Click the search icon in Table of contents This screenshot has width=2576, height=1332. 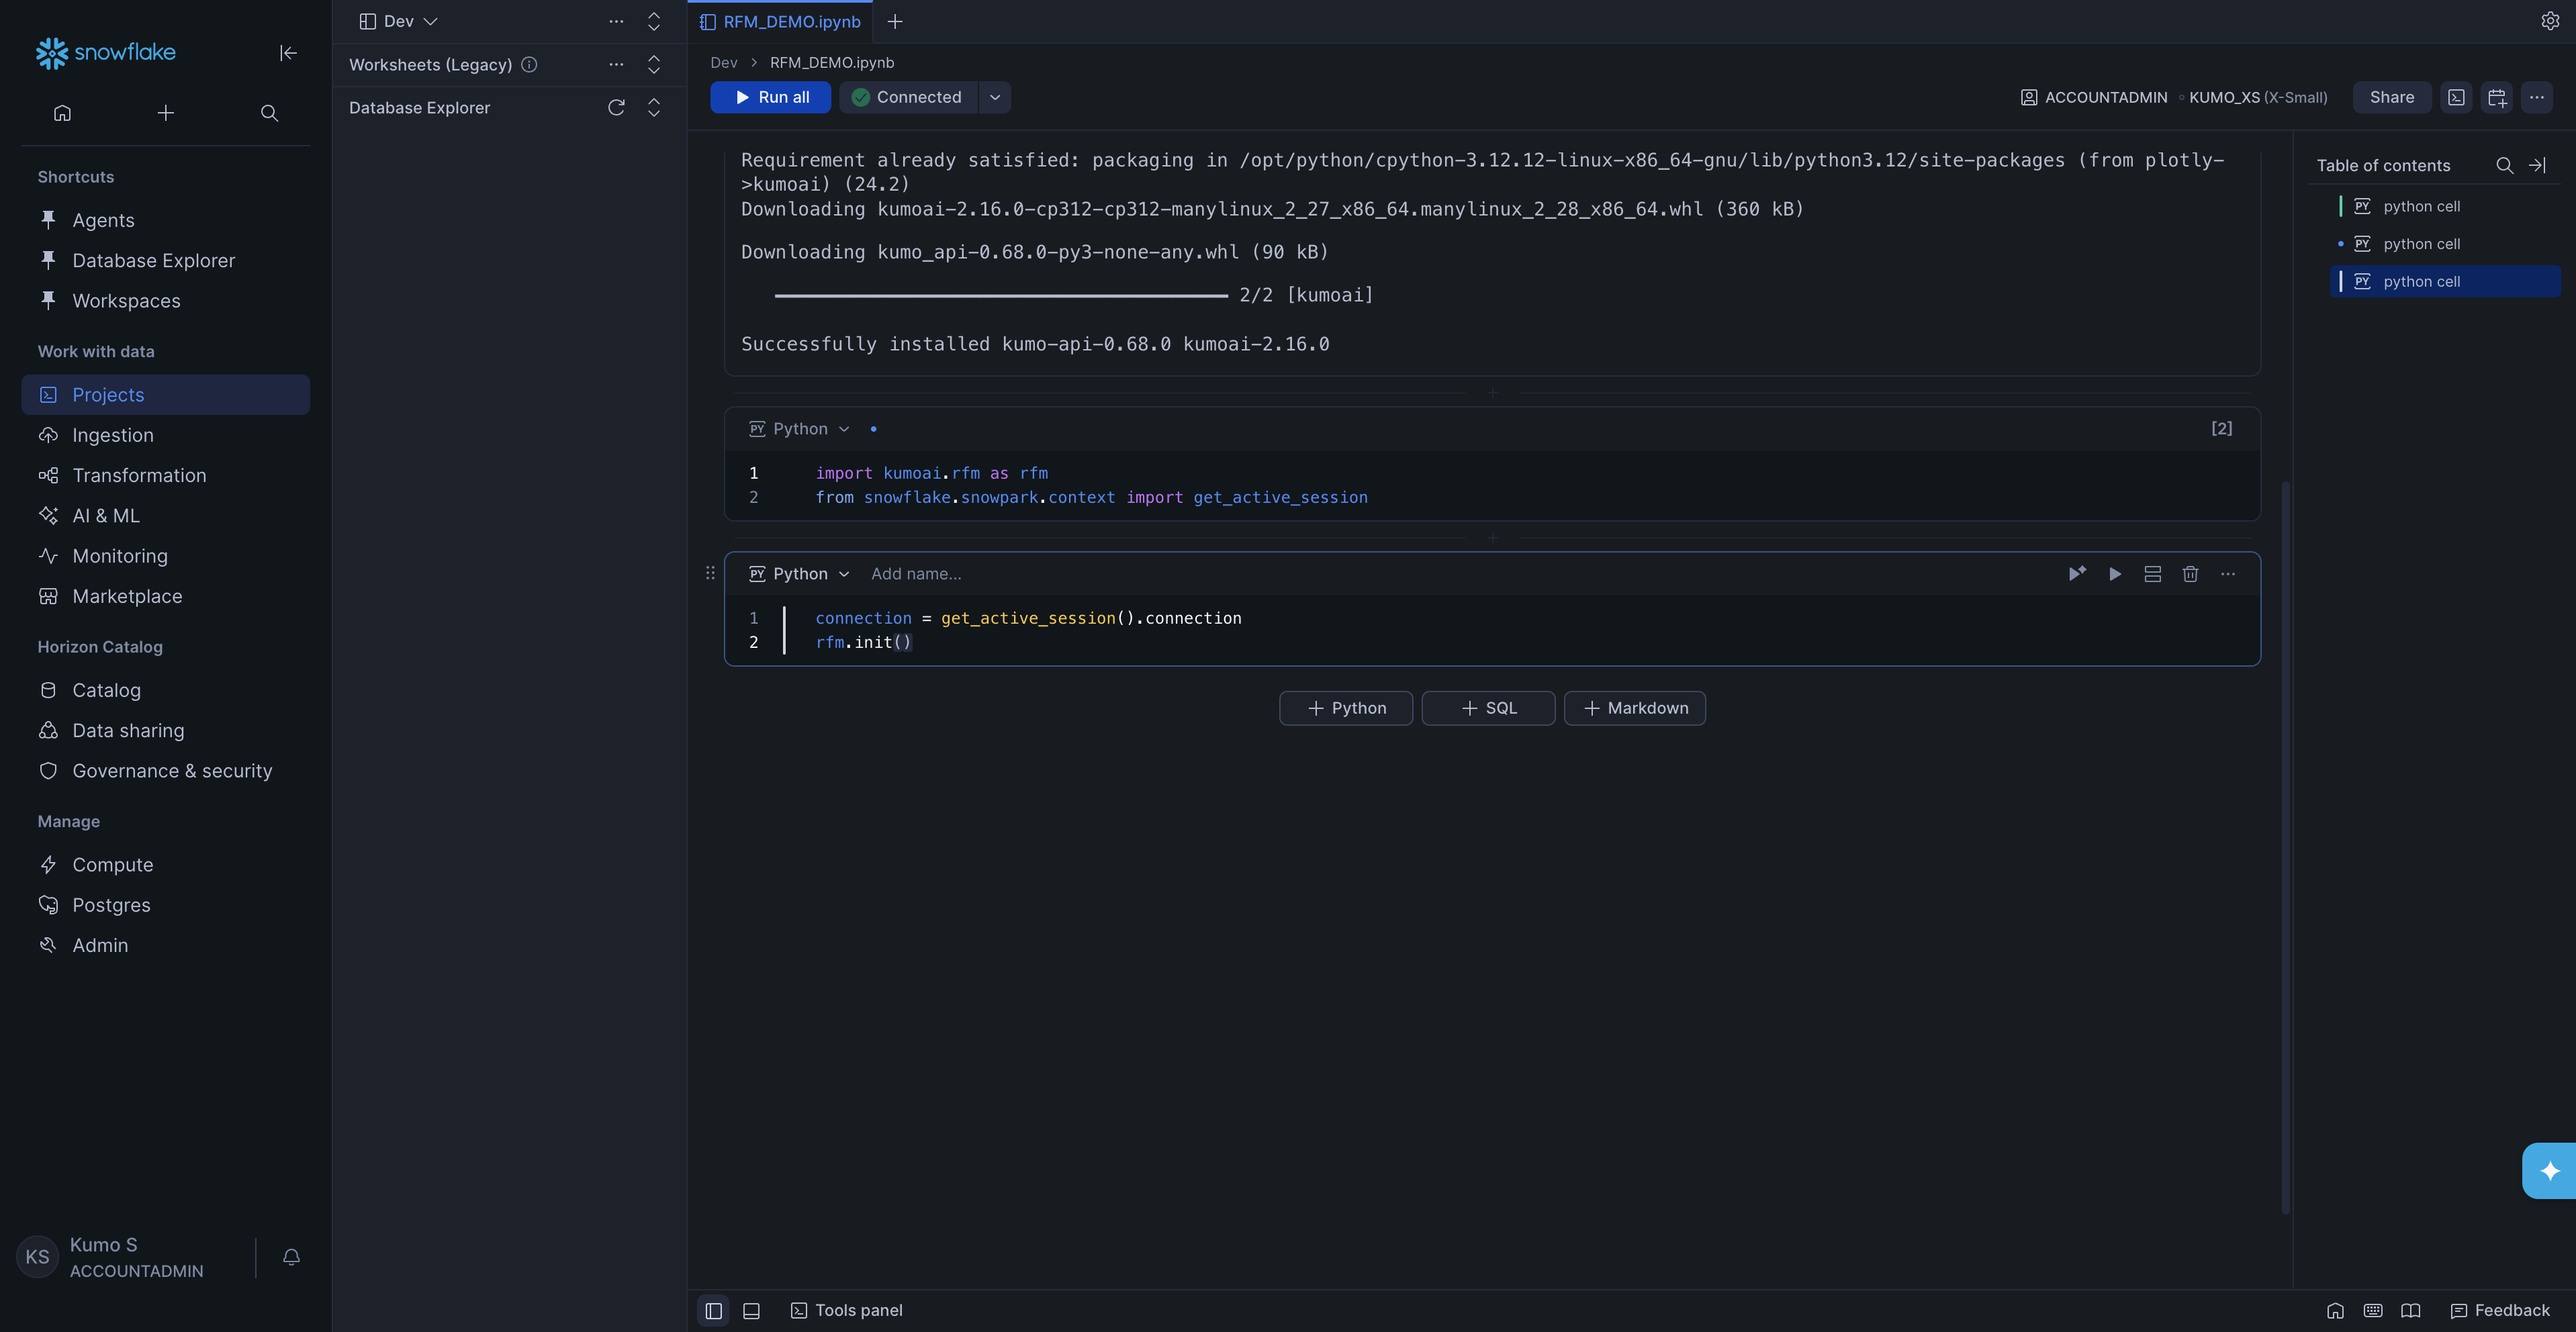(2504, 165)
